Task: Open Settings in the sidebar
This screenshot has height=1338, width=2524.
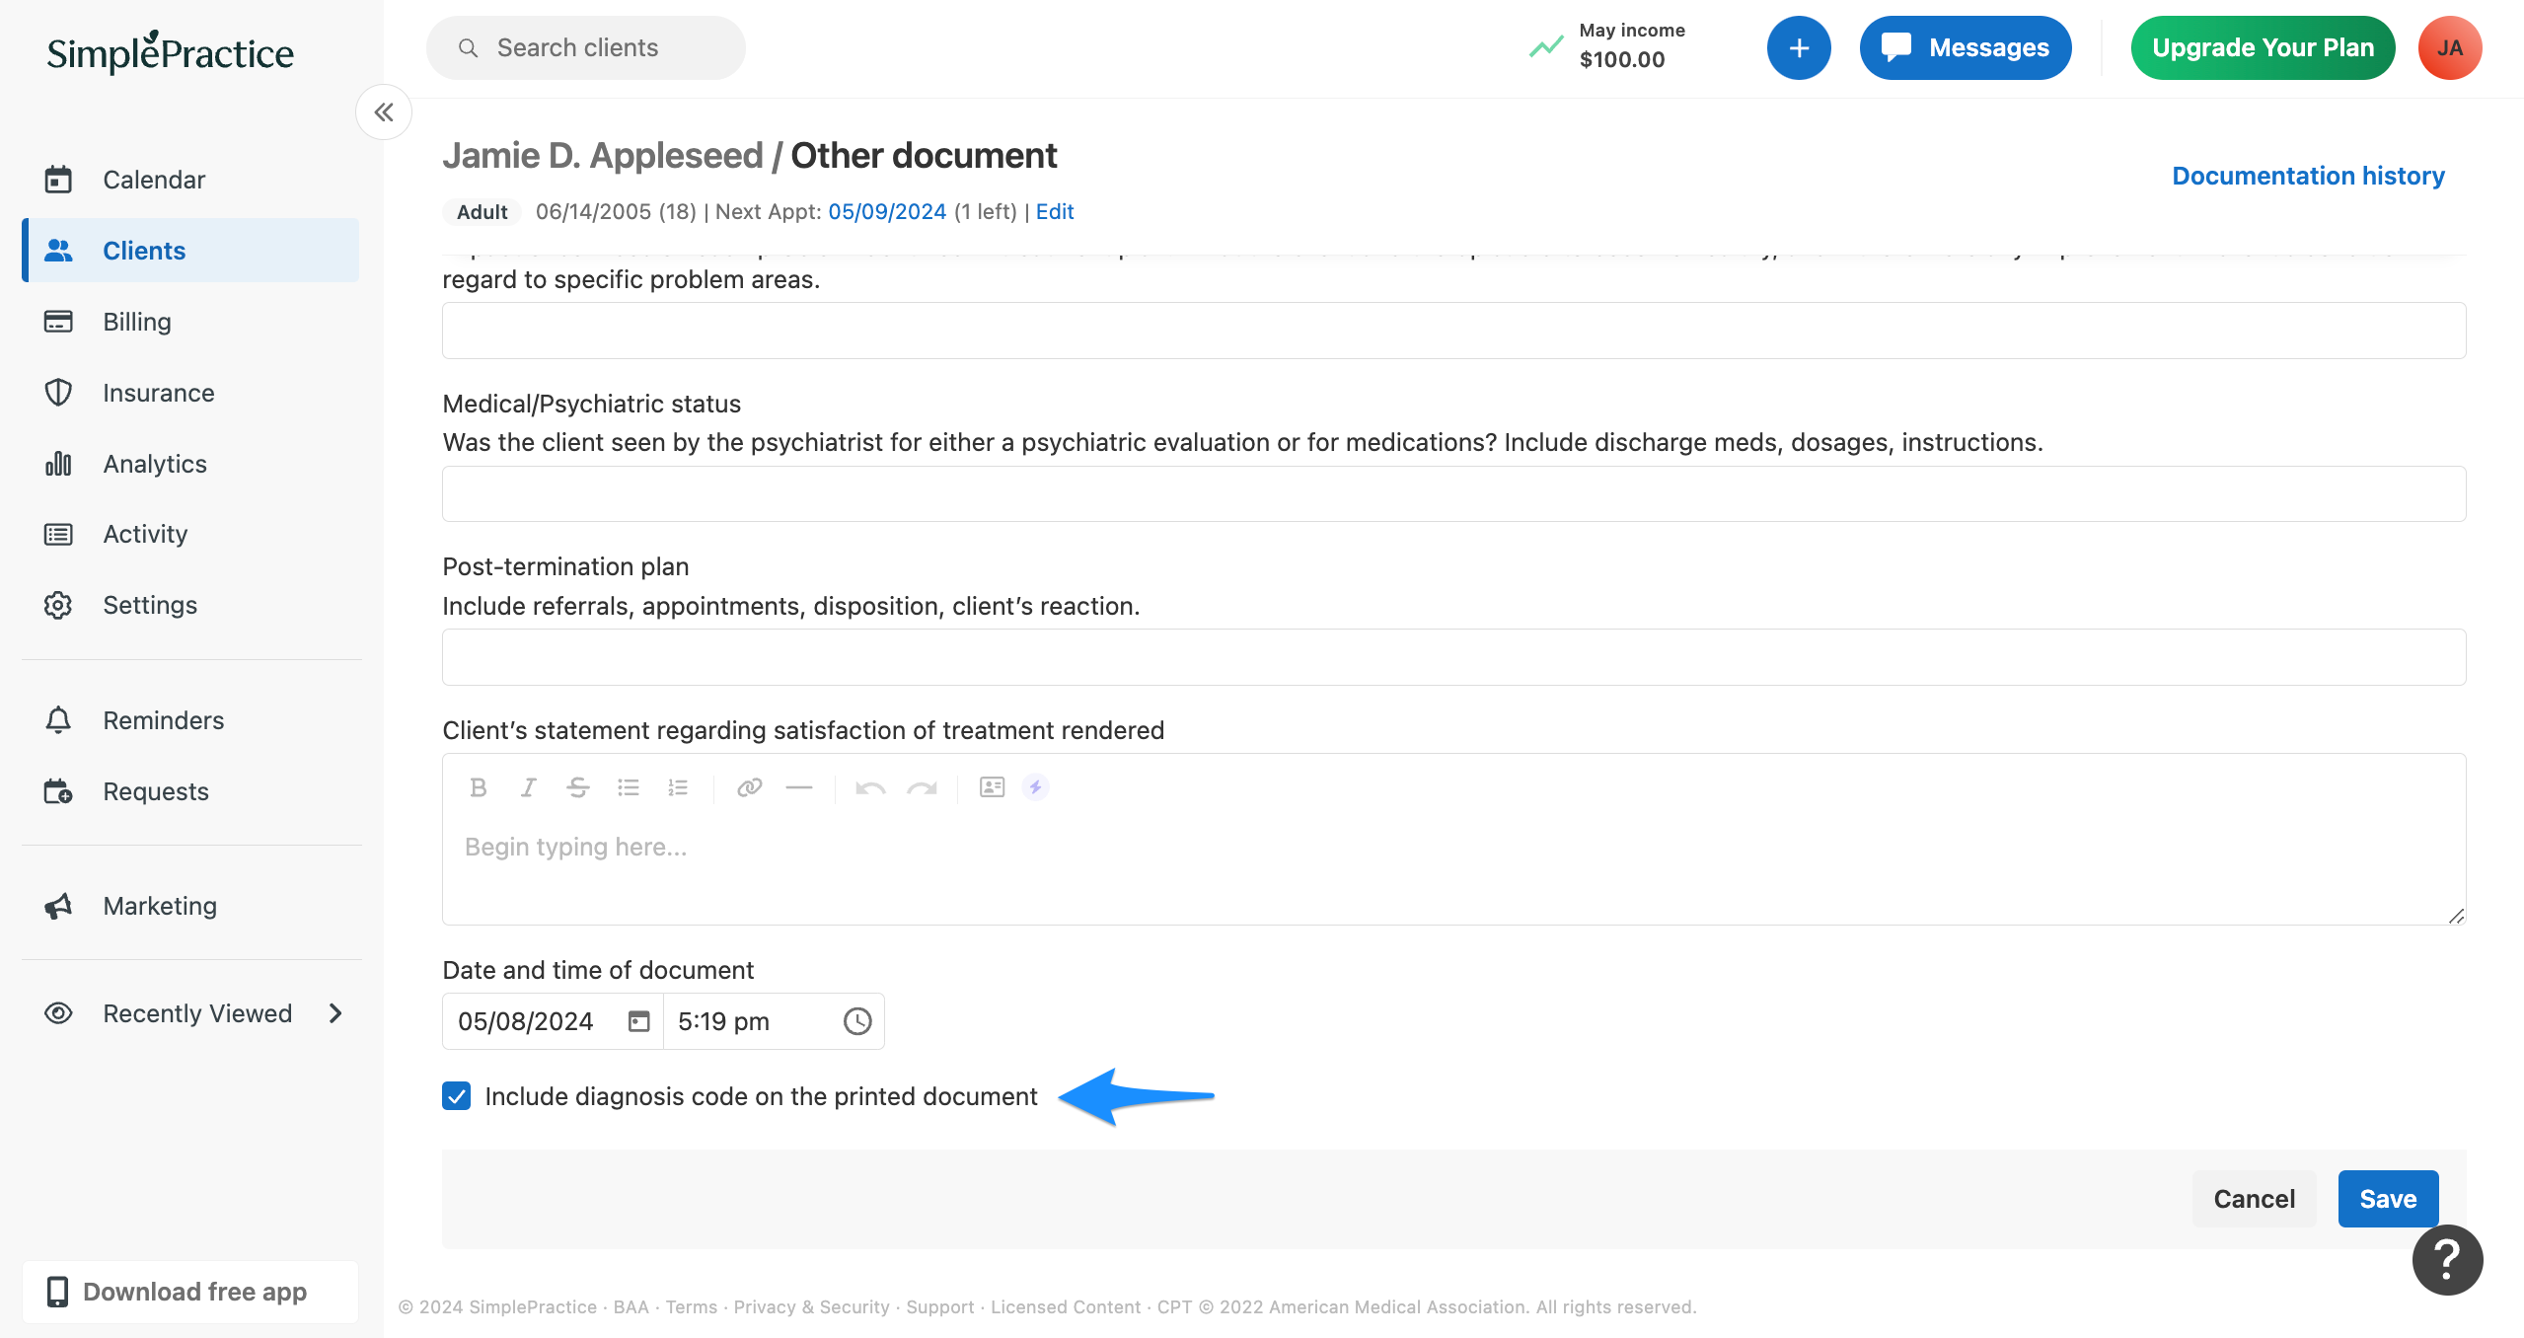Action: [191, 605]
